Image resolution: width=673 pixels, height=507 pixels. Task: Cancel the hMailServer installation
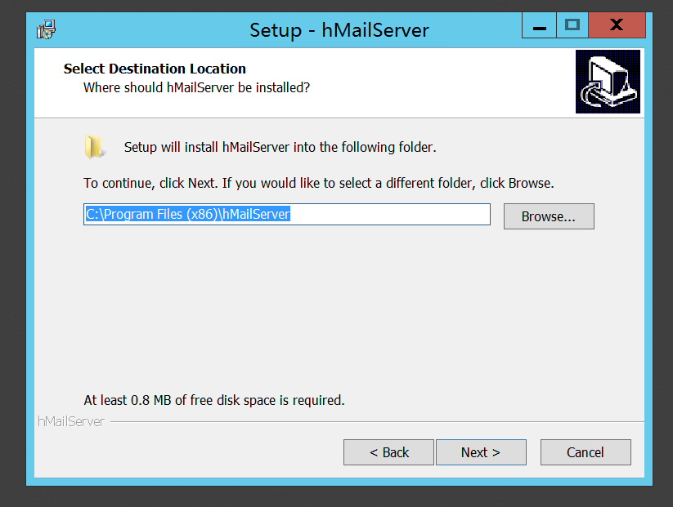tap(586, 451)
